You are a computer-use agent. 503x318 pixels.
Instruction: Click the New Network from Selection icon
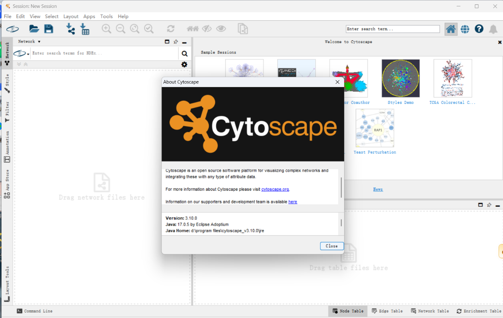[x=242, y=29]
